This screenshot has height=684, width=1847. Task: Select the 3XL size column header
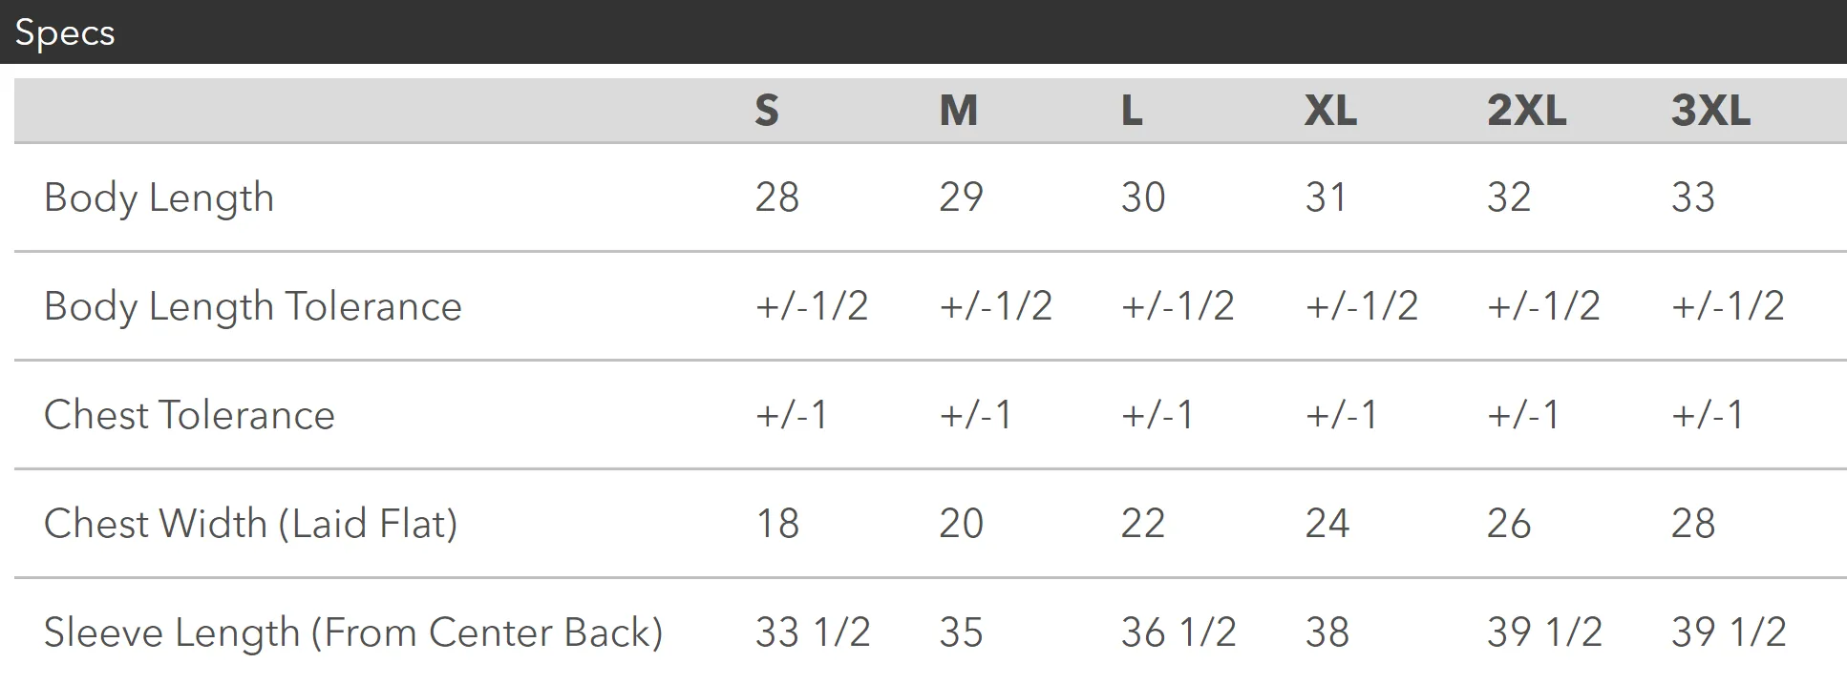pyautogui.click(x=1710, y=111)
